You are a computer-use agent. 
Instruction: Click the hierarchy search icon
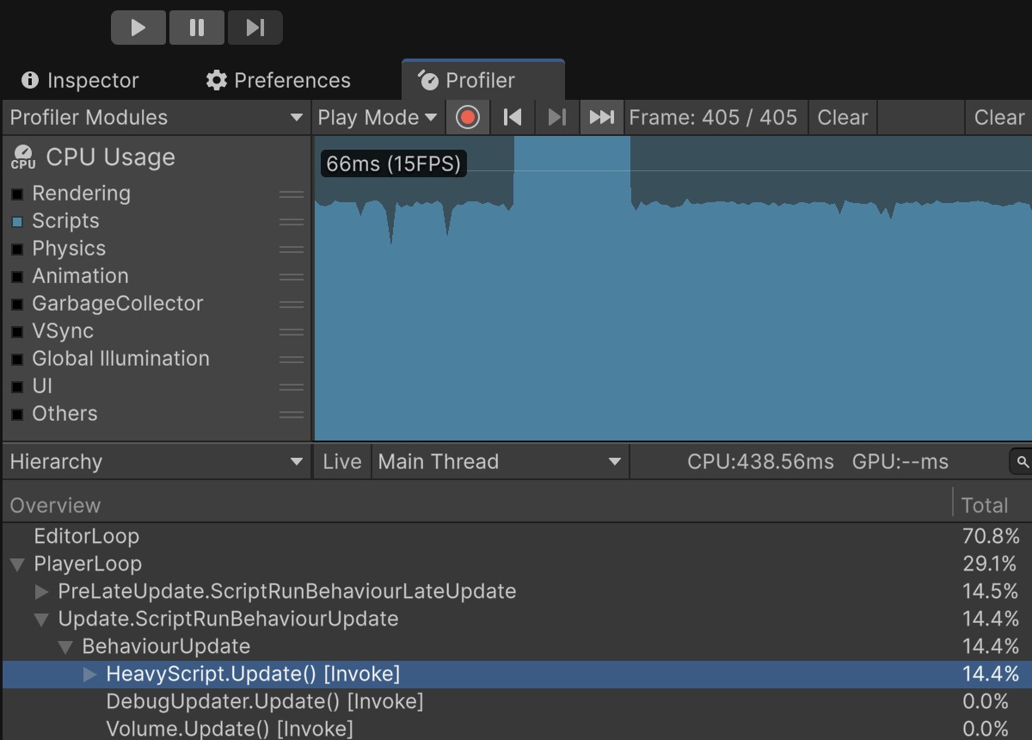[1022, 462]
